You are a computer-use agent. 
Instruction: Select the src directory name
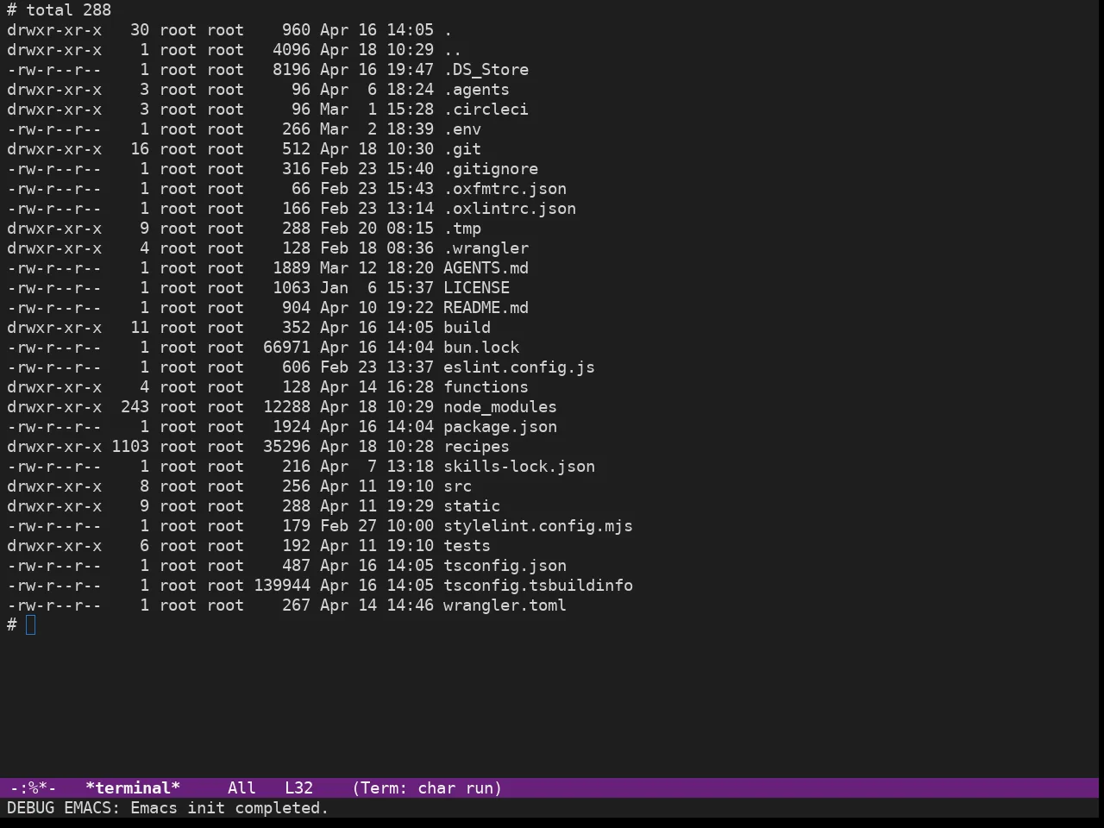(x=457, y=486)
